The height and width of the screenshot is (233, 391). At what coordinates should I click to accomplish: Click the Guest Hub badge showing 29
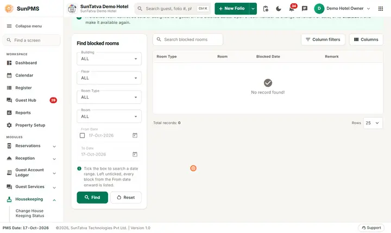[53, 100]
